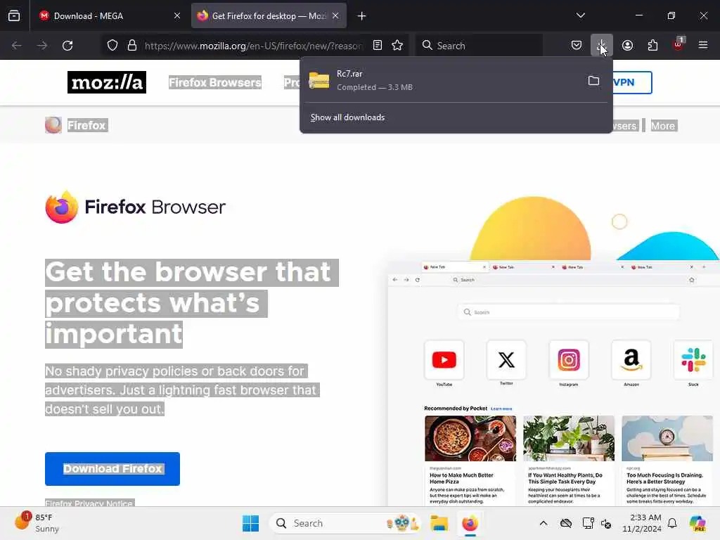
Task: Select Get Firefox for desktop tab
Action: click(x=269, y=15)
